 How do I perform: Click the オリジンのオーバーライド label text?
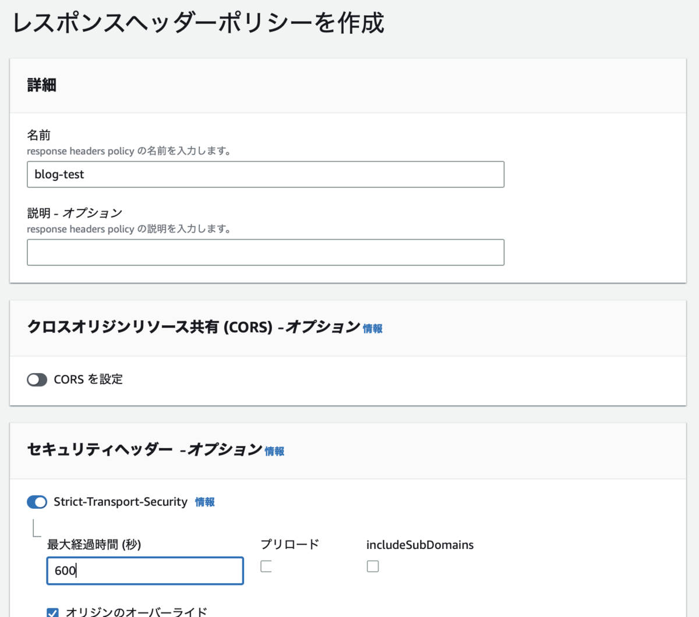pos(136,612)
